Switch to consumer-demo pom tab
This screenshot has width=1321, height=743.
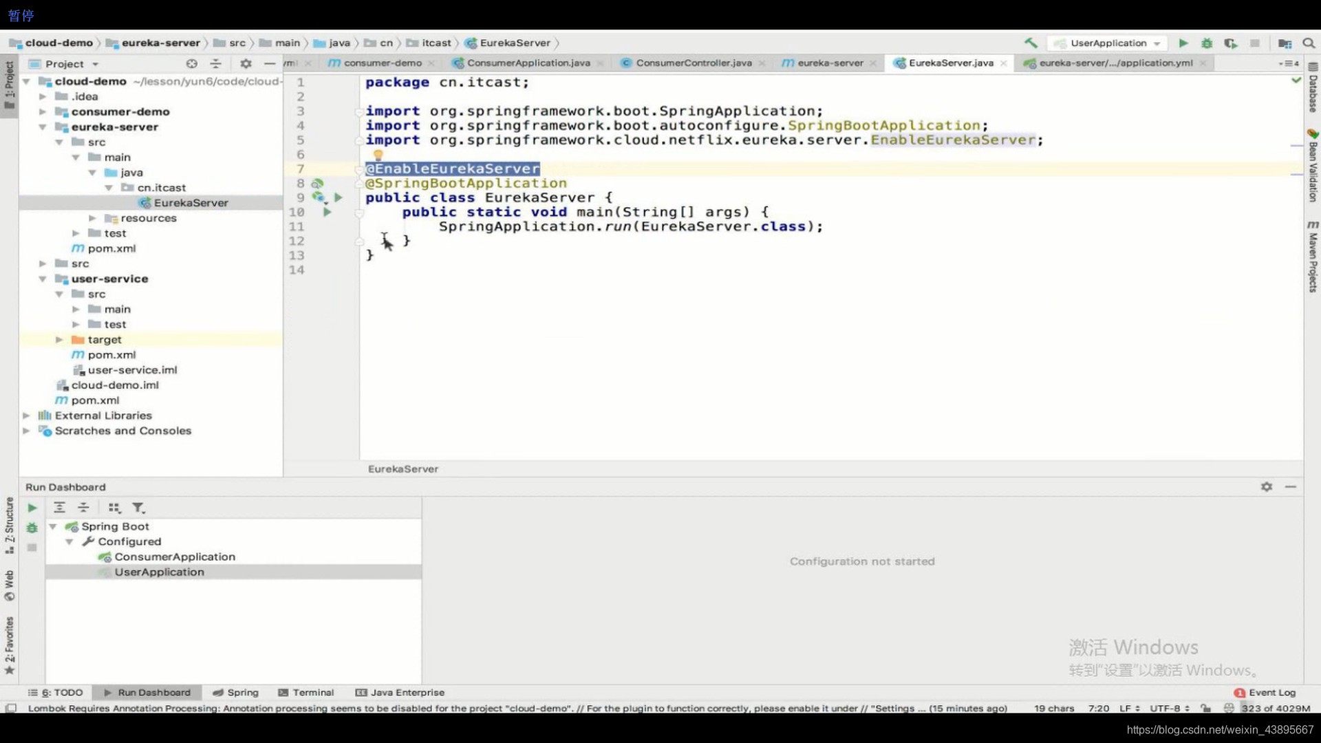click(383, 63)
